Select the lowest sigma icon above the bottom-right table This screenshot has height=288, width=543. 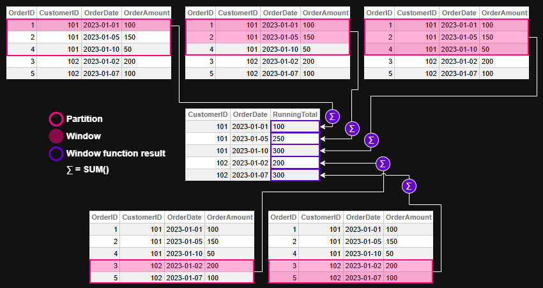(409, 186)
